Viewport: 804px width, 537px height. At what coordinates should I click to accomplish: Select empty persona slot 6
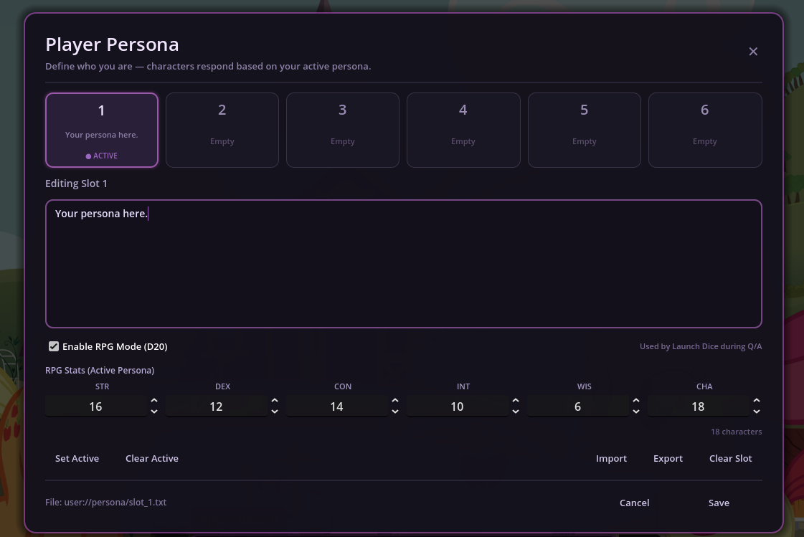(705, 130)
